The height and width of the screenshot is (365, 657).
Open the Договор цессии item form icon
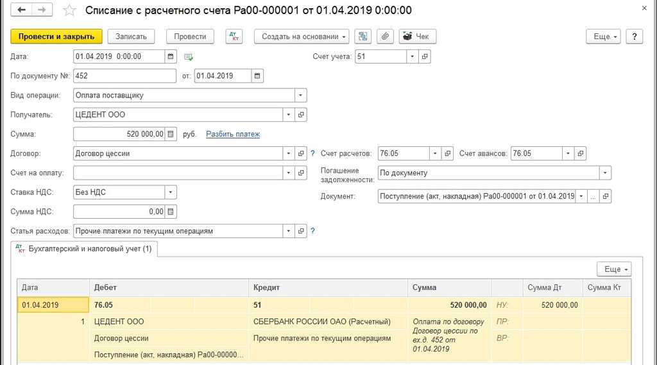point(301,153)
